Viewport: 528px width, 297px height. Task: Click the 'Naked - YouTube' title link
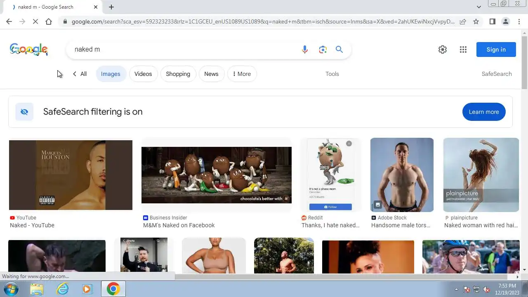click(x=32, y=225)
